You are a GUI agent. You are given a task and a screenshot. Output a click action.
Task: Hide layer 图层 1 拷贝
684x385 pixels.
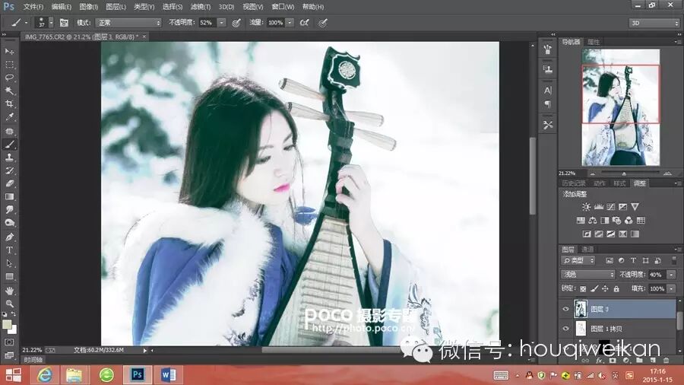pyautogui.click(x=565, y=329)
